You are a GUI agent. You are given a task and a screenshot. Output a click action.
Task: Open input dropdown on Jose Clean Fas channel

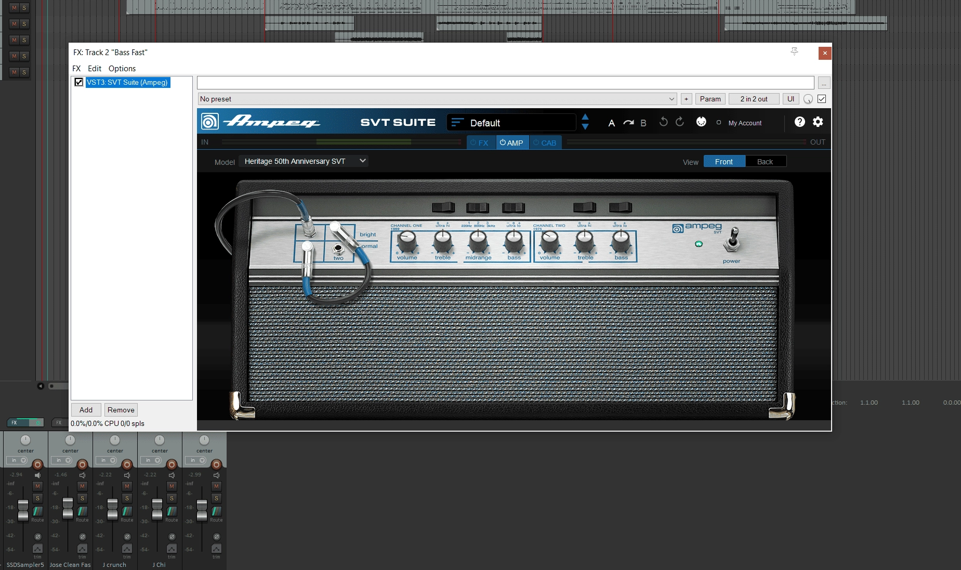(x=62, y=460)
